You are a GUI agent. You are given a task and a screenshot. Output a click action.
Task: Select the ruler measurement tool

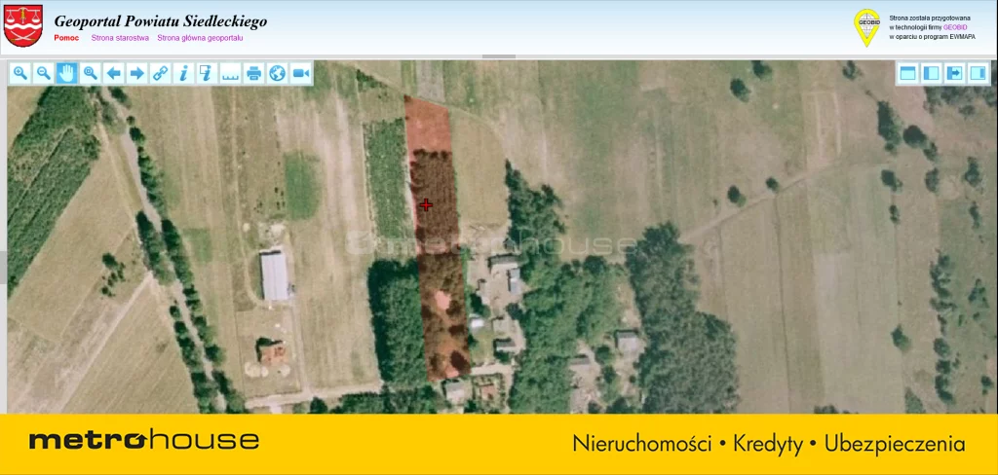pos(230,73)
